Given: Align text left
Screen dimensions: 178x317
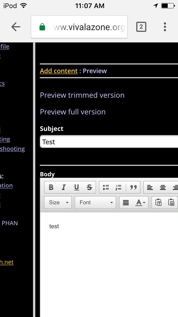Looking at the screenshot, I should 150,188.
